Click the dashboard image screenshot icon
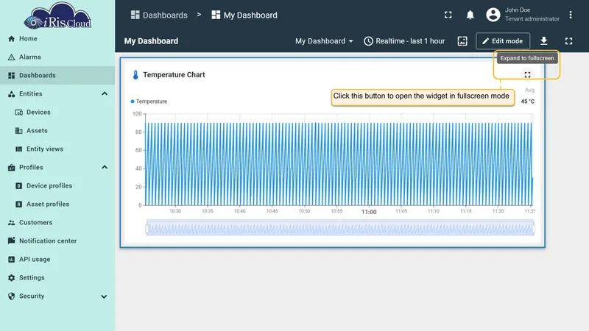Viewport: 589px width, 331px height. click(462, 41)
